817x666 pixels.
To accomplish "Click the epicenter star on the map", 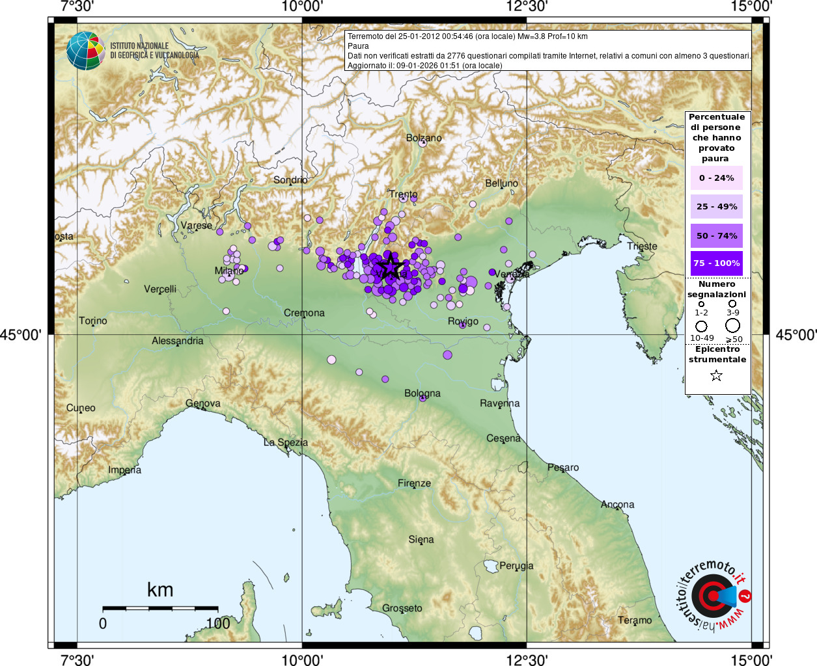I will coord(389,266).
